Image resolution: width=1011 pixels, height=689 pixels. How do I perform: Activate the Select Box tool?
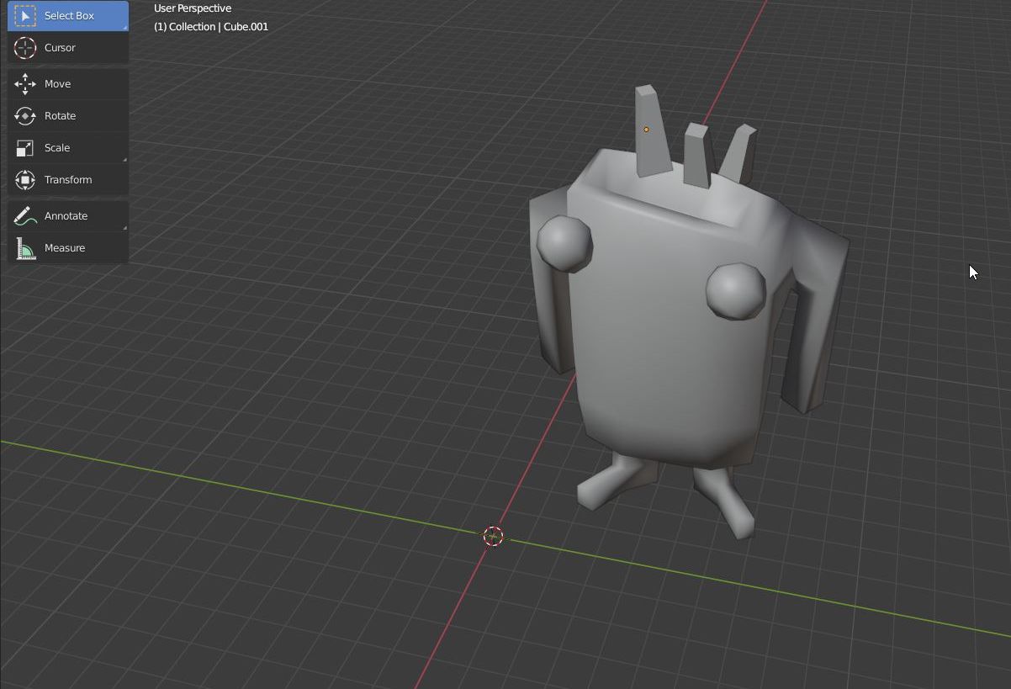tap(67, 16)
